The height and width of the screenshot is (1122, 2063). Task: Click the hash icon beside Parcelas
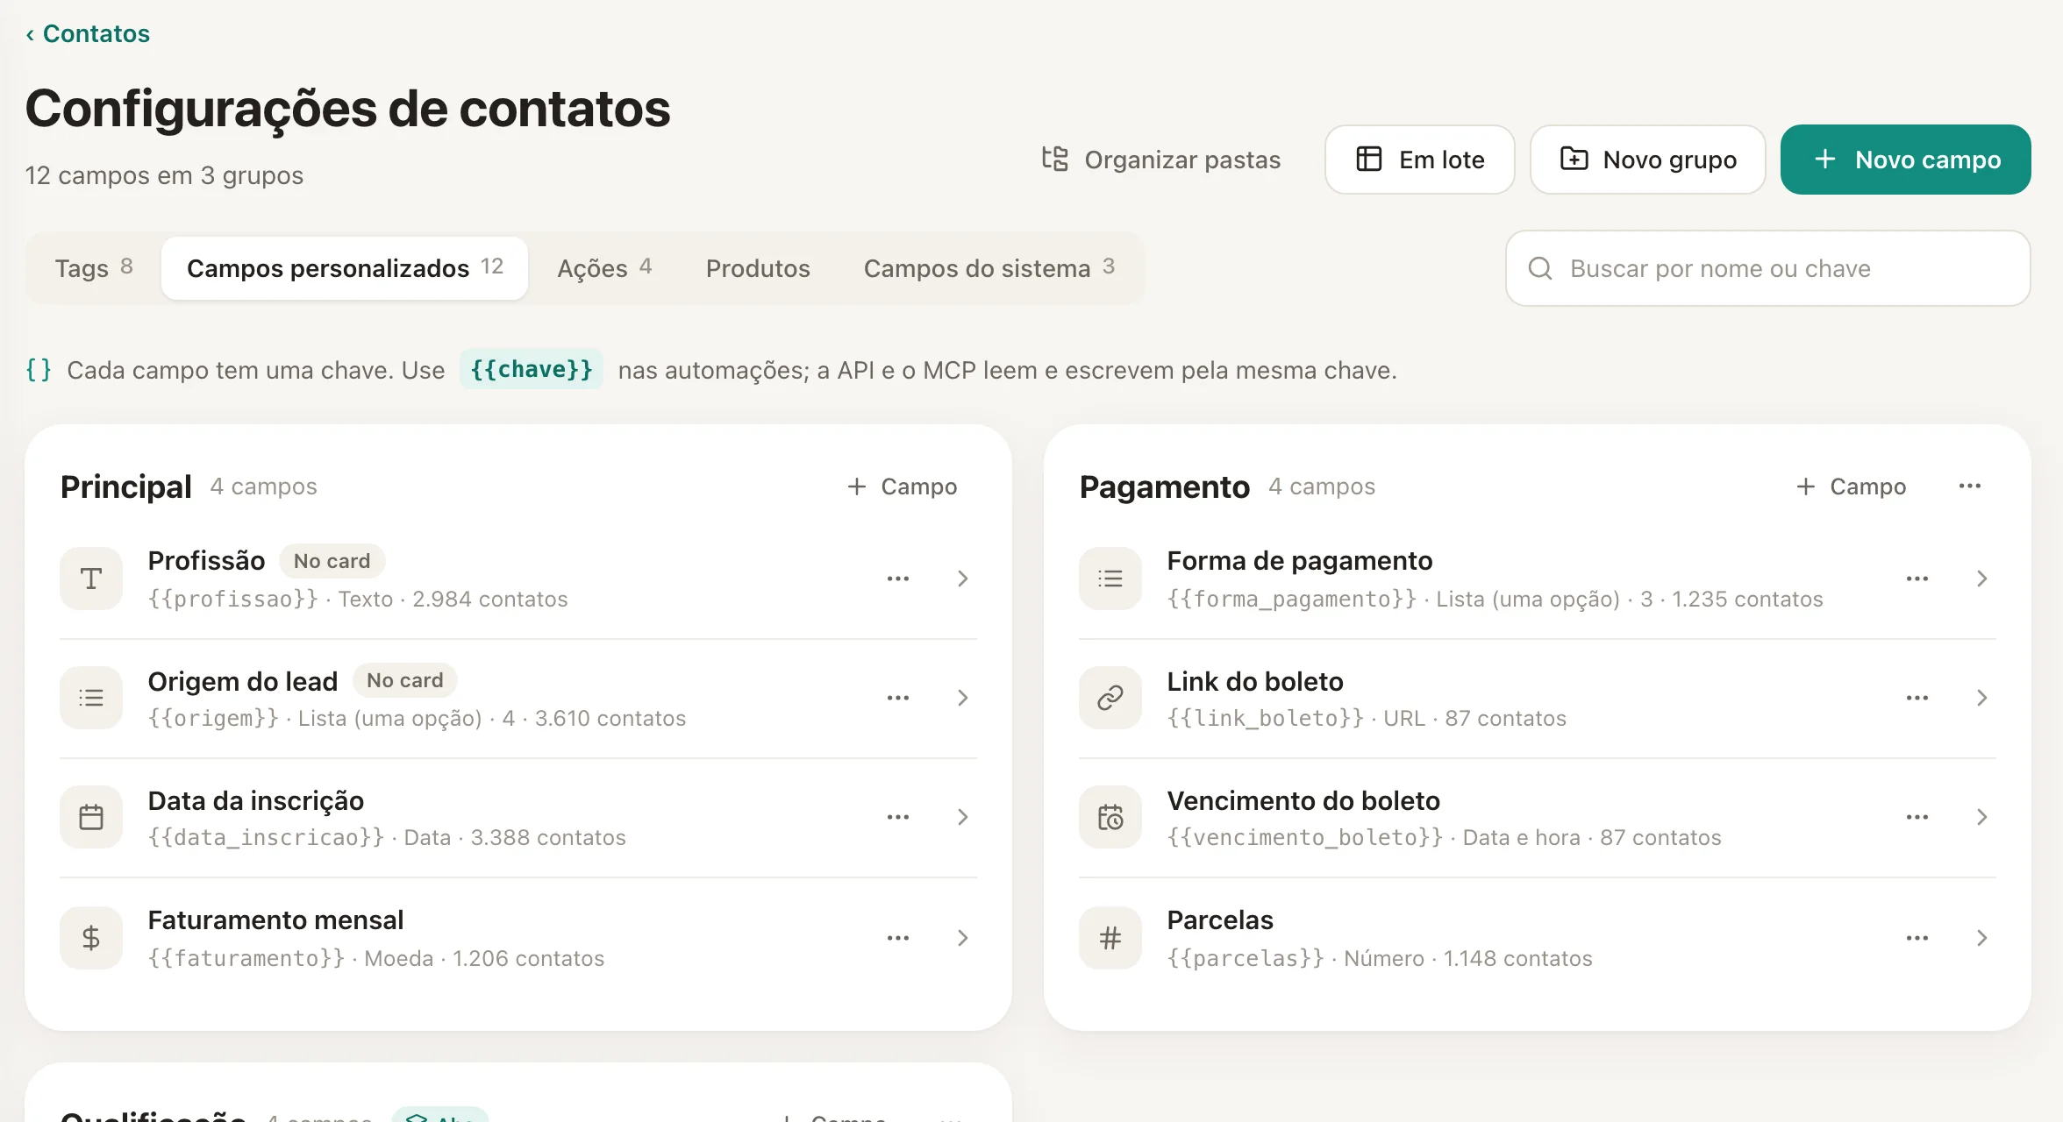point(1110,938)
